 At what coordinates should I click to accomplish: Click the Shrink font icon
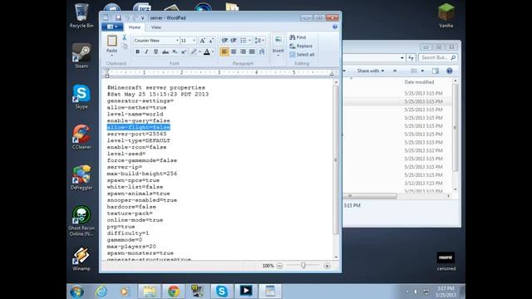211,41
